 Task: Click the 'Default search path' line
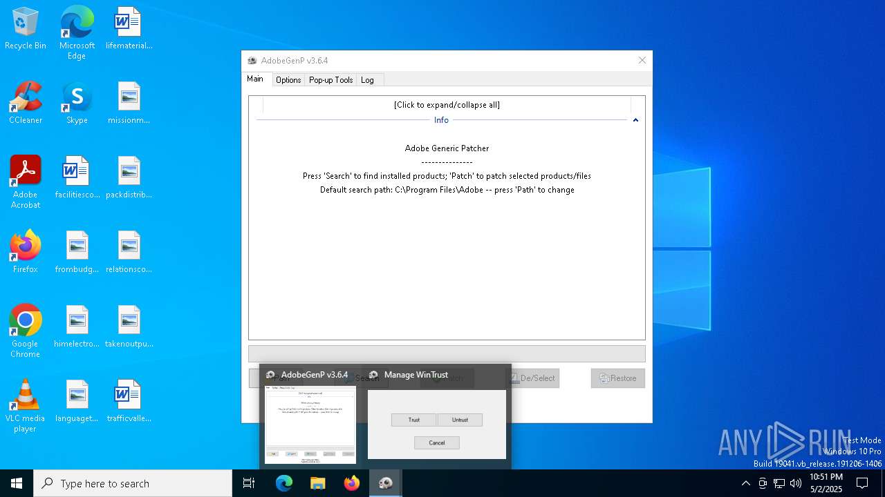coord(447,190)
